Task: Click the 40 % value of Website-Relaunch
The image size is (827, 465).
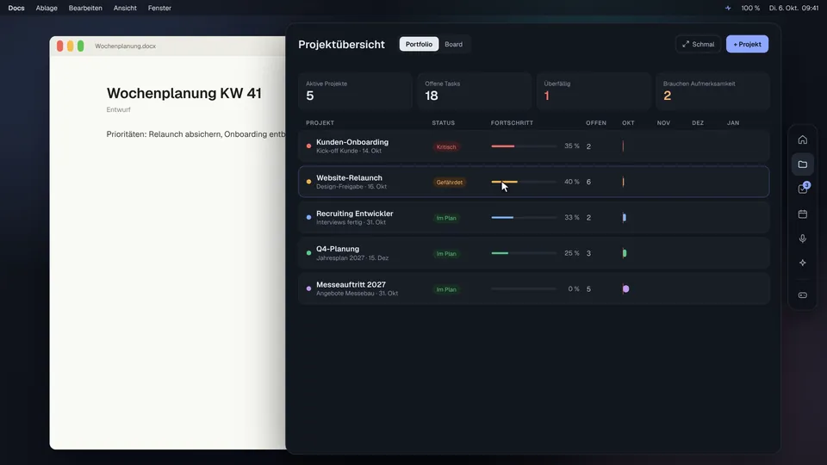Action: (572, 182)
